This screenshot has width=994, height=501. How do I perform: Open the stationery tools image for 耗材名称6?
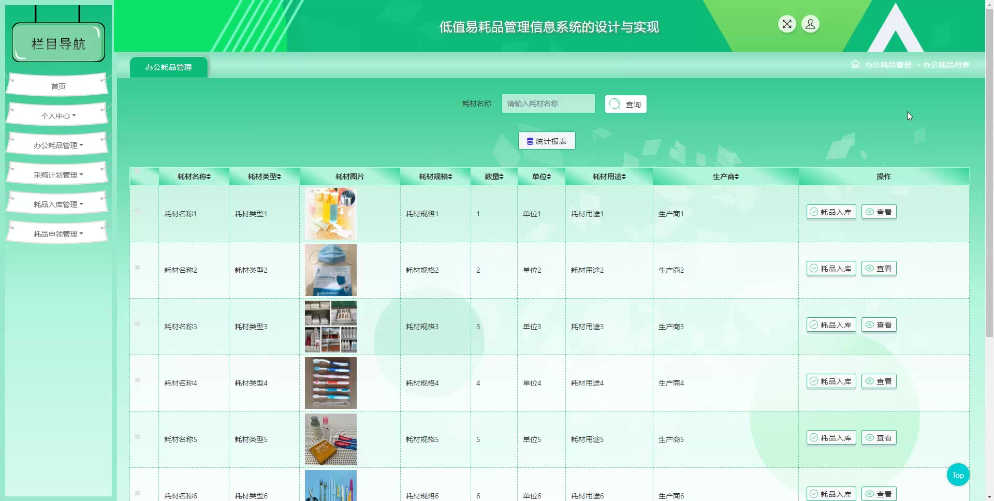(x=331, y=485)
